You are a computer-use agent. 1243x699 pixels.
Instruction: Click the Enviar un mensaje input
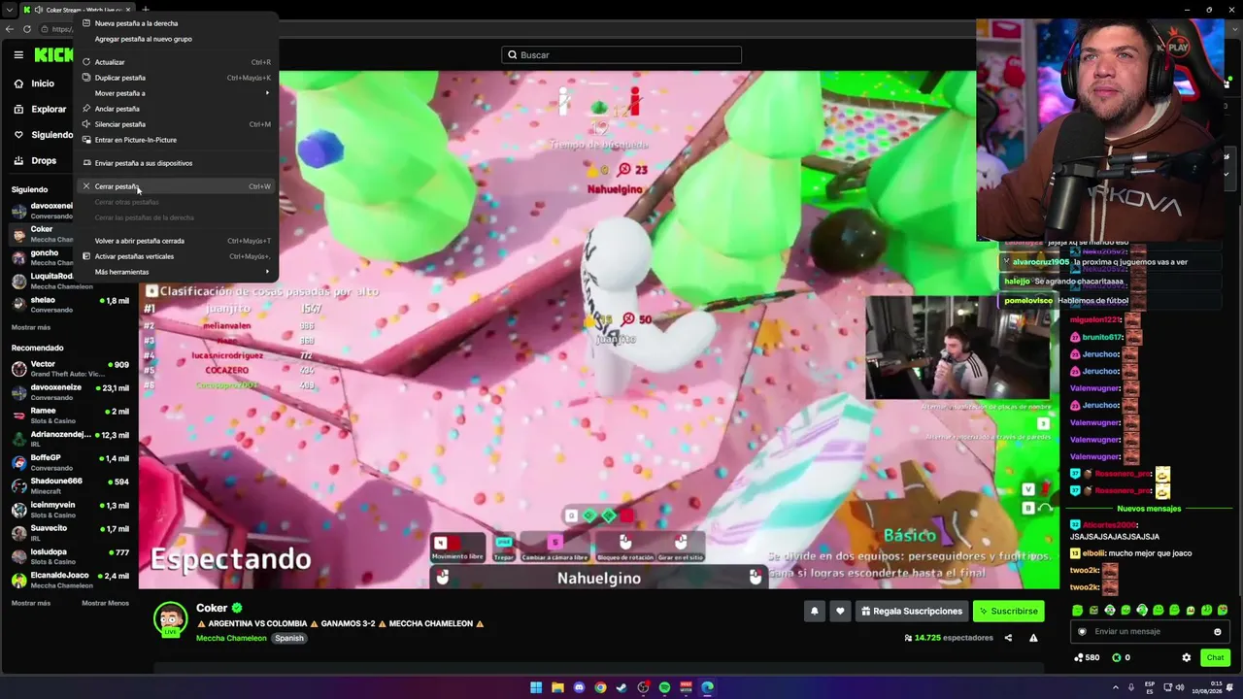pos(1151,632)
